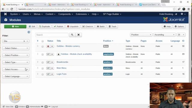Open the Select Status filter dropdown
This screenshot has height=108, width=192.
coord(16,48)
